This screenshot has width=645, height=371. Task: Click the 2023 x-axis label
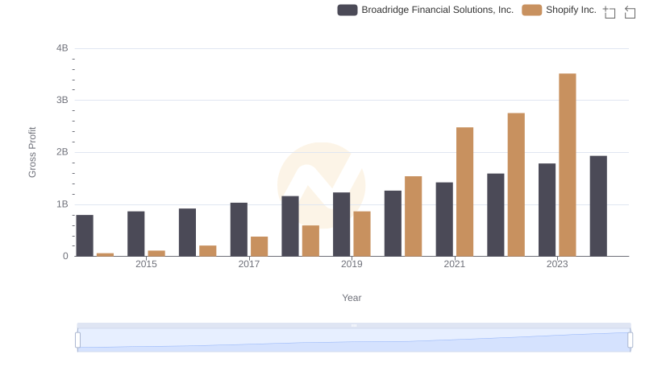tap(557, 264)
